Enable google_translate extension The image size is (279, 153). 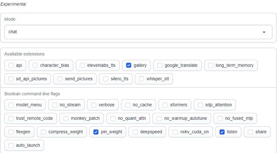[x=160, y=65]
